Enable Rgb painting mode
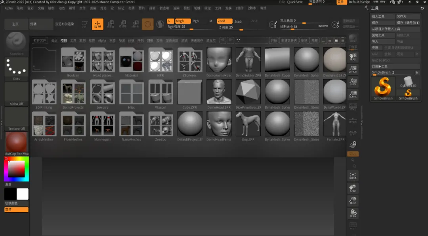 [196, 21]
